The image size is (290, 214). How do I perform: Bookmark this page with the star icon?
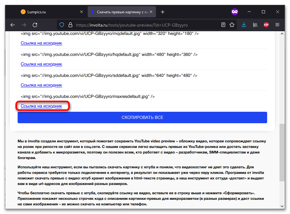pyautogui.click(x=232, y=25)
